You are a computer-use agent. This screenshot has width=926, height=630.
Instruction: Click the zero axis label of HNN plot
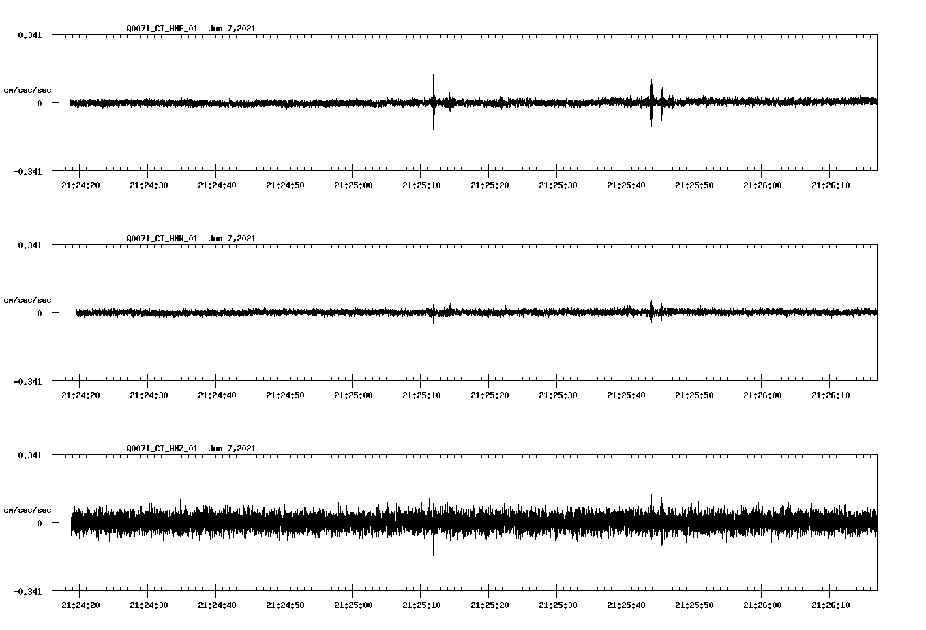pyautogui.click(x=40, y=313)
